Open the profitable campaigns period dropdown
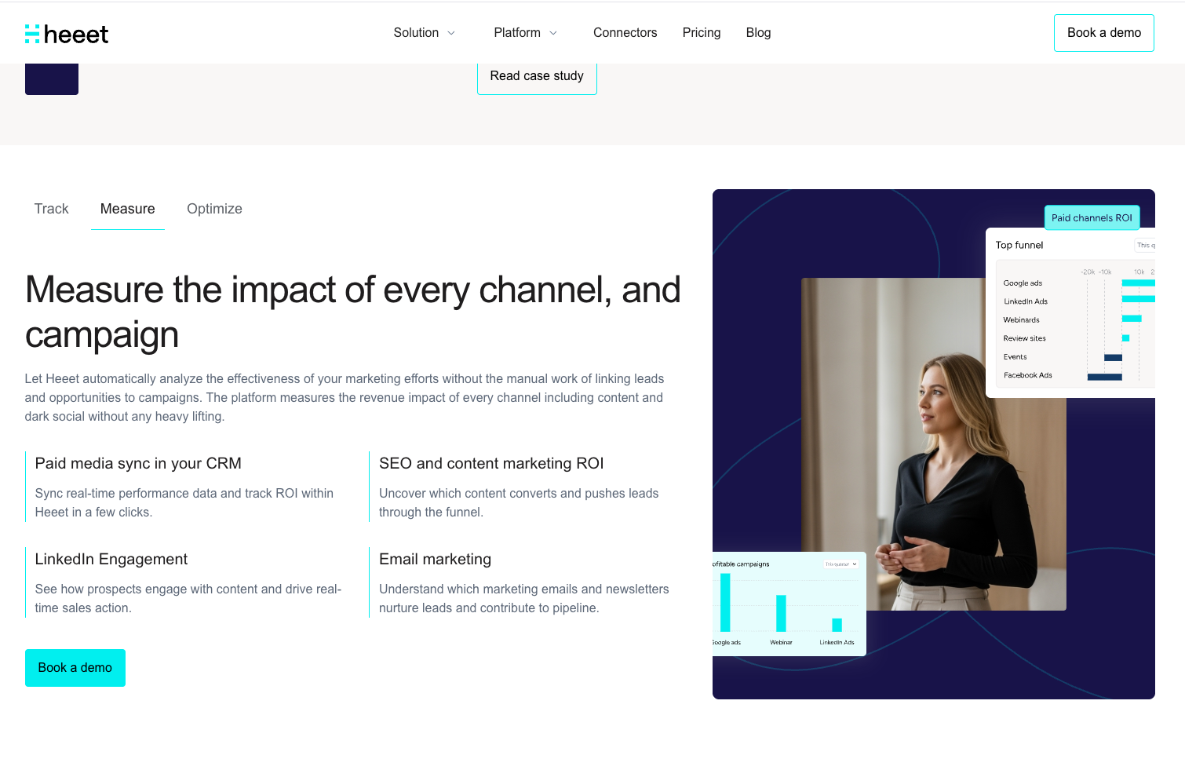Image resolution: width=1185 pixels, height=759 pixels. pos(840,564)
